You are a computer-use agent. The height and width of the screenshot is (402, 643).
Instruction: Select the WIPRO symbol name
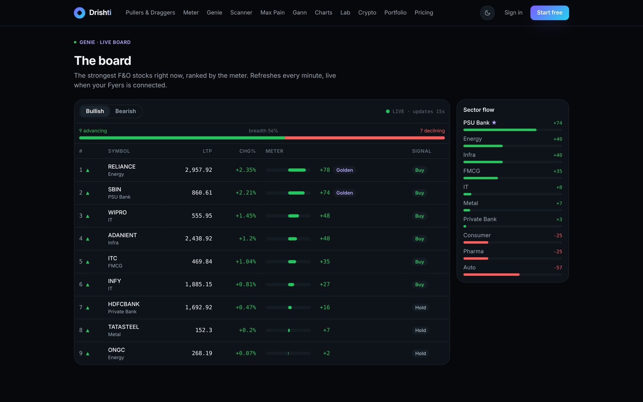[117, 212]
